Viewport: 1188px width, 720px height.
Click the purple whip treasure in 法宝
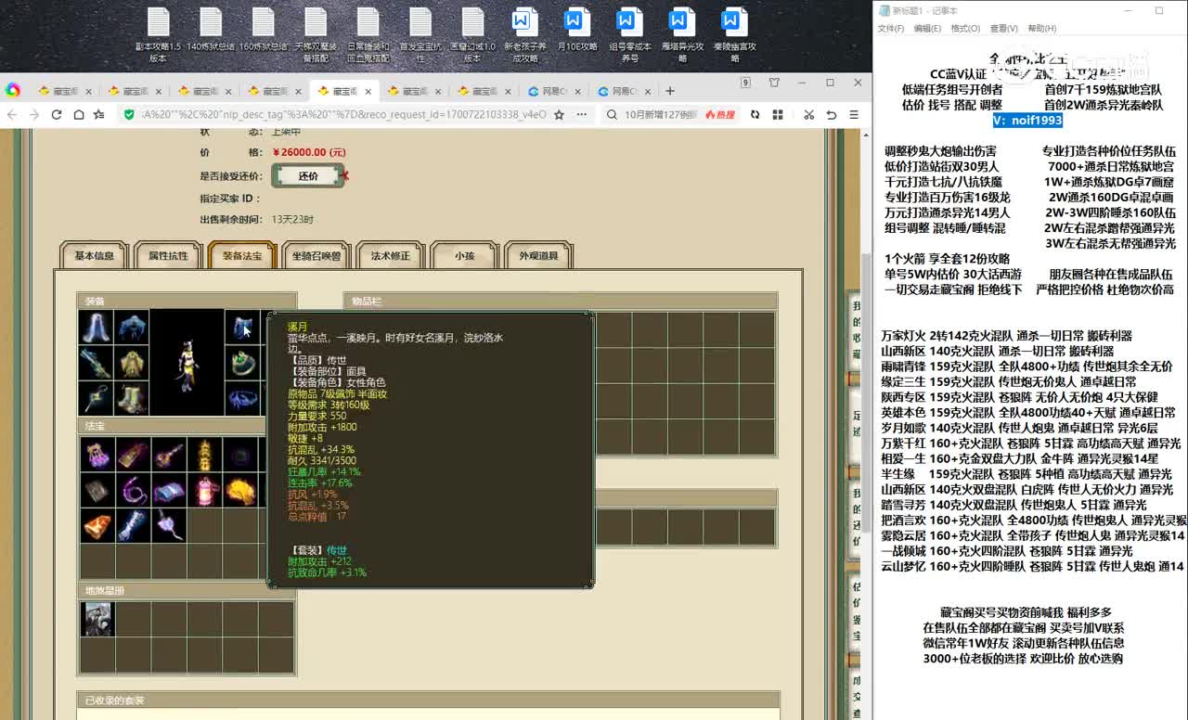point(133,490)
